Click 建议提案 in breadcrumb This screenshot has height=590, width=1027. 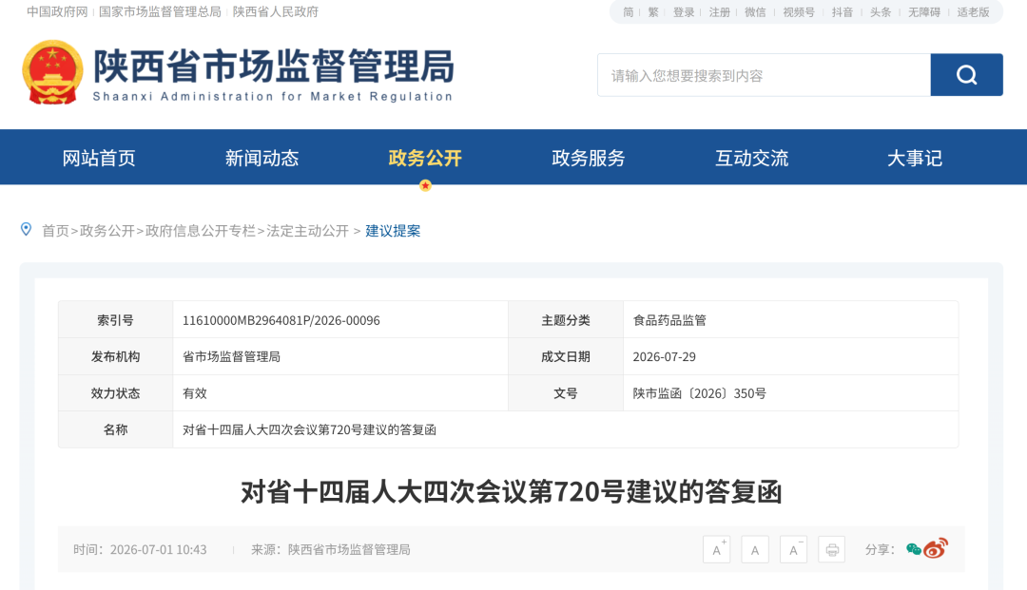393,230
